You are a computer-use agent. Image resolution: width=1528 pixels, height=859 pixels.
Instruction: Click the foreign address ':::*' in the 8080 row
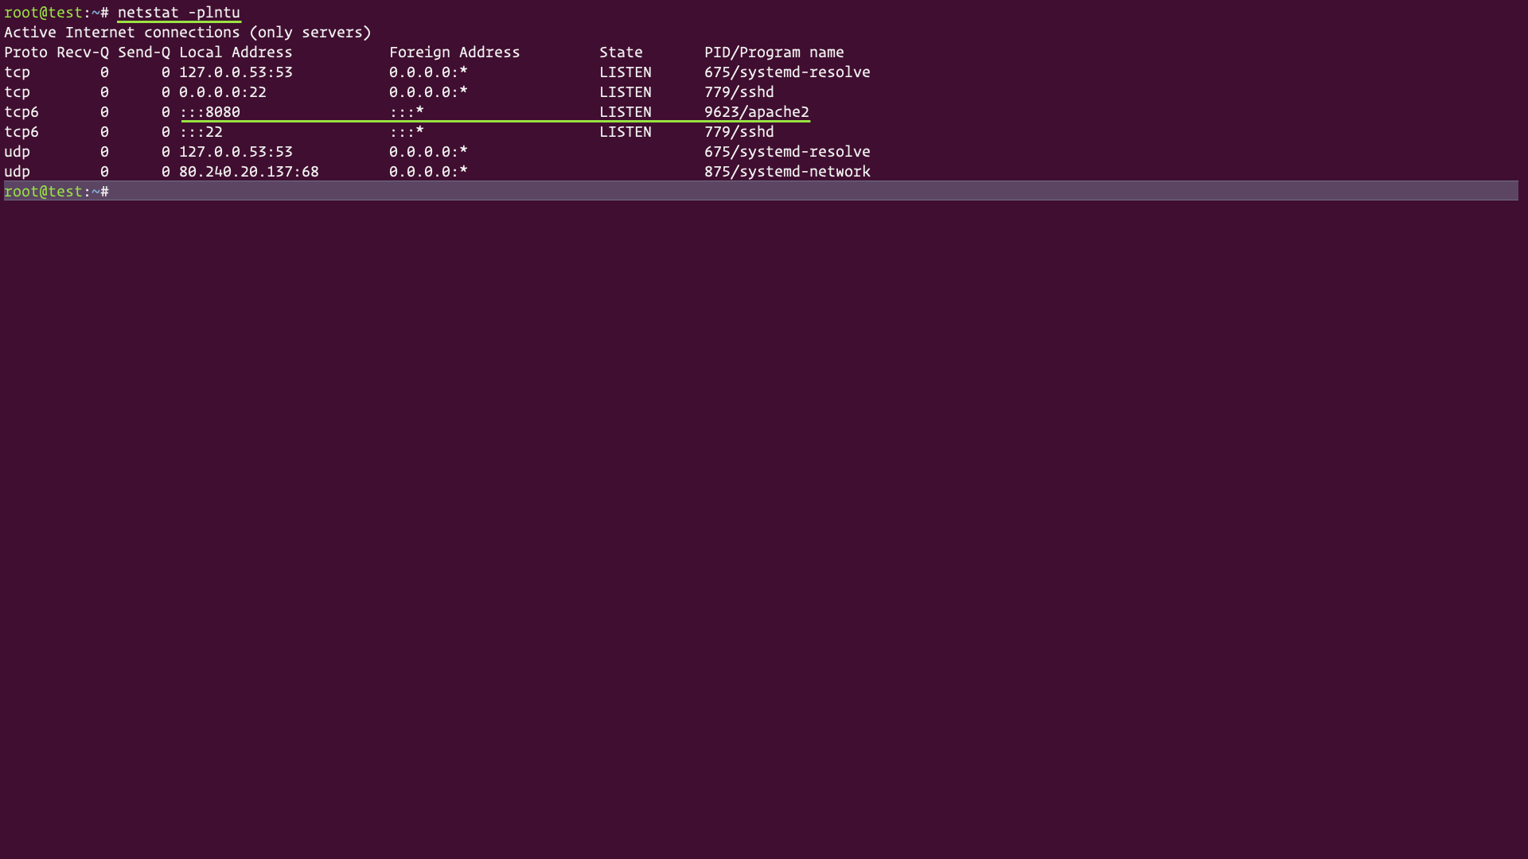point(407,112)
